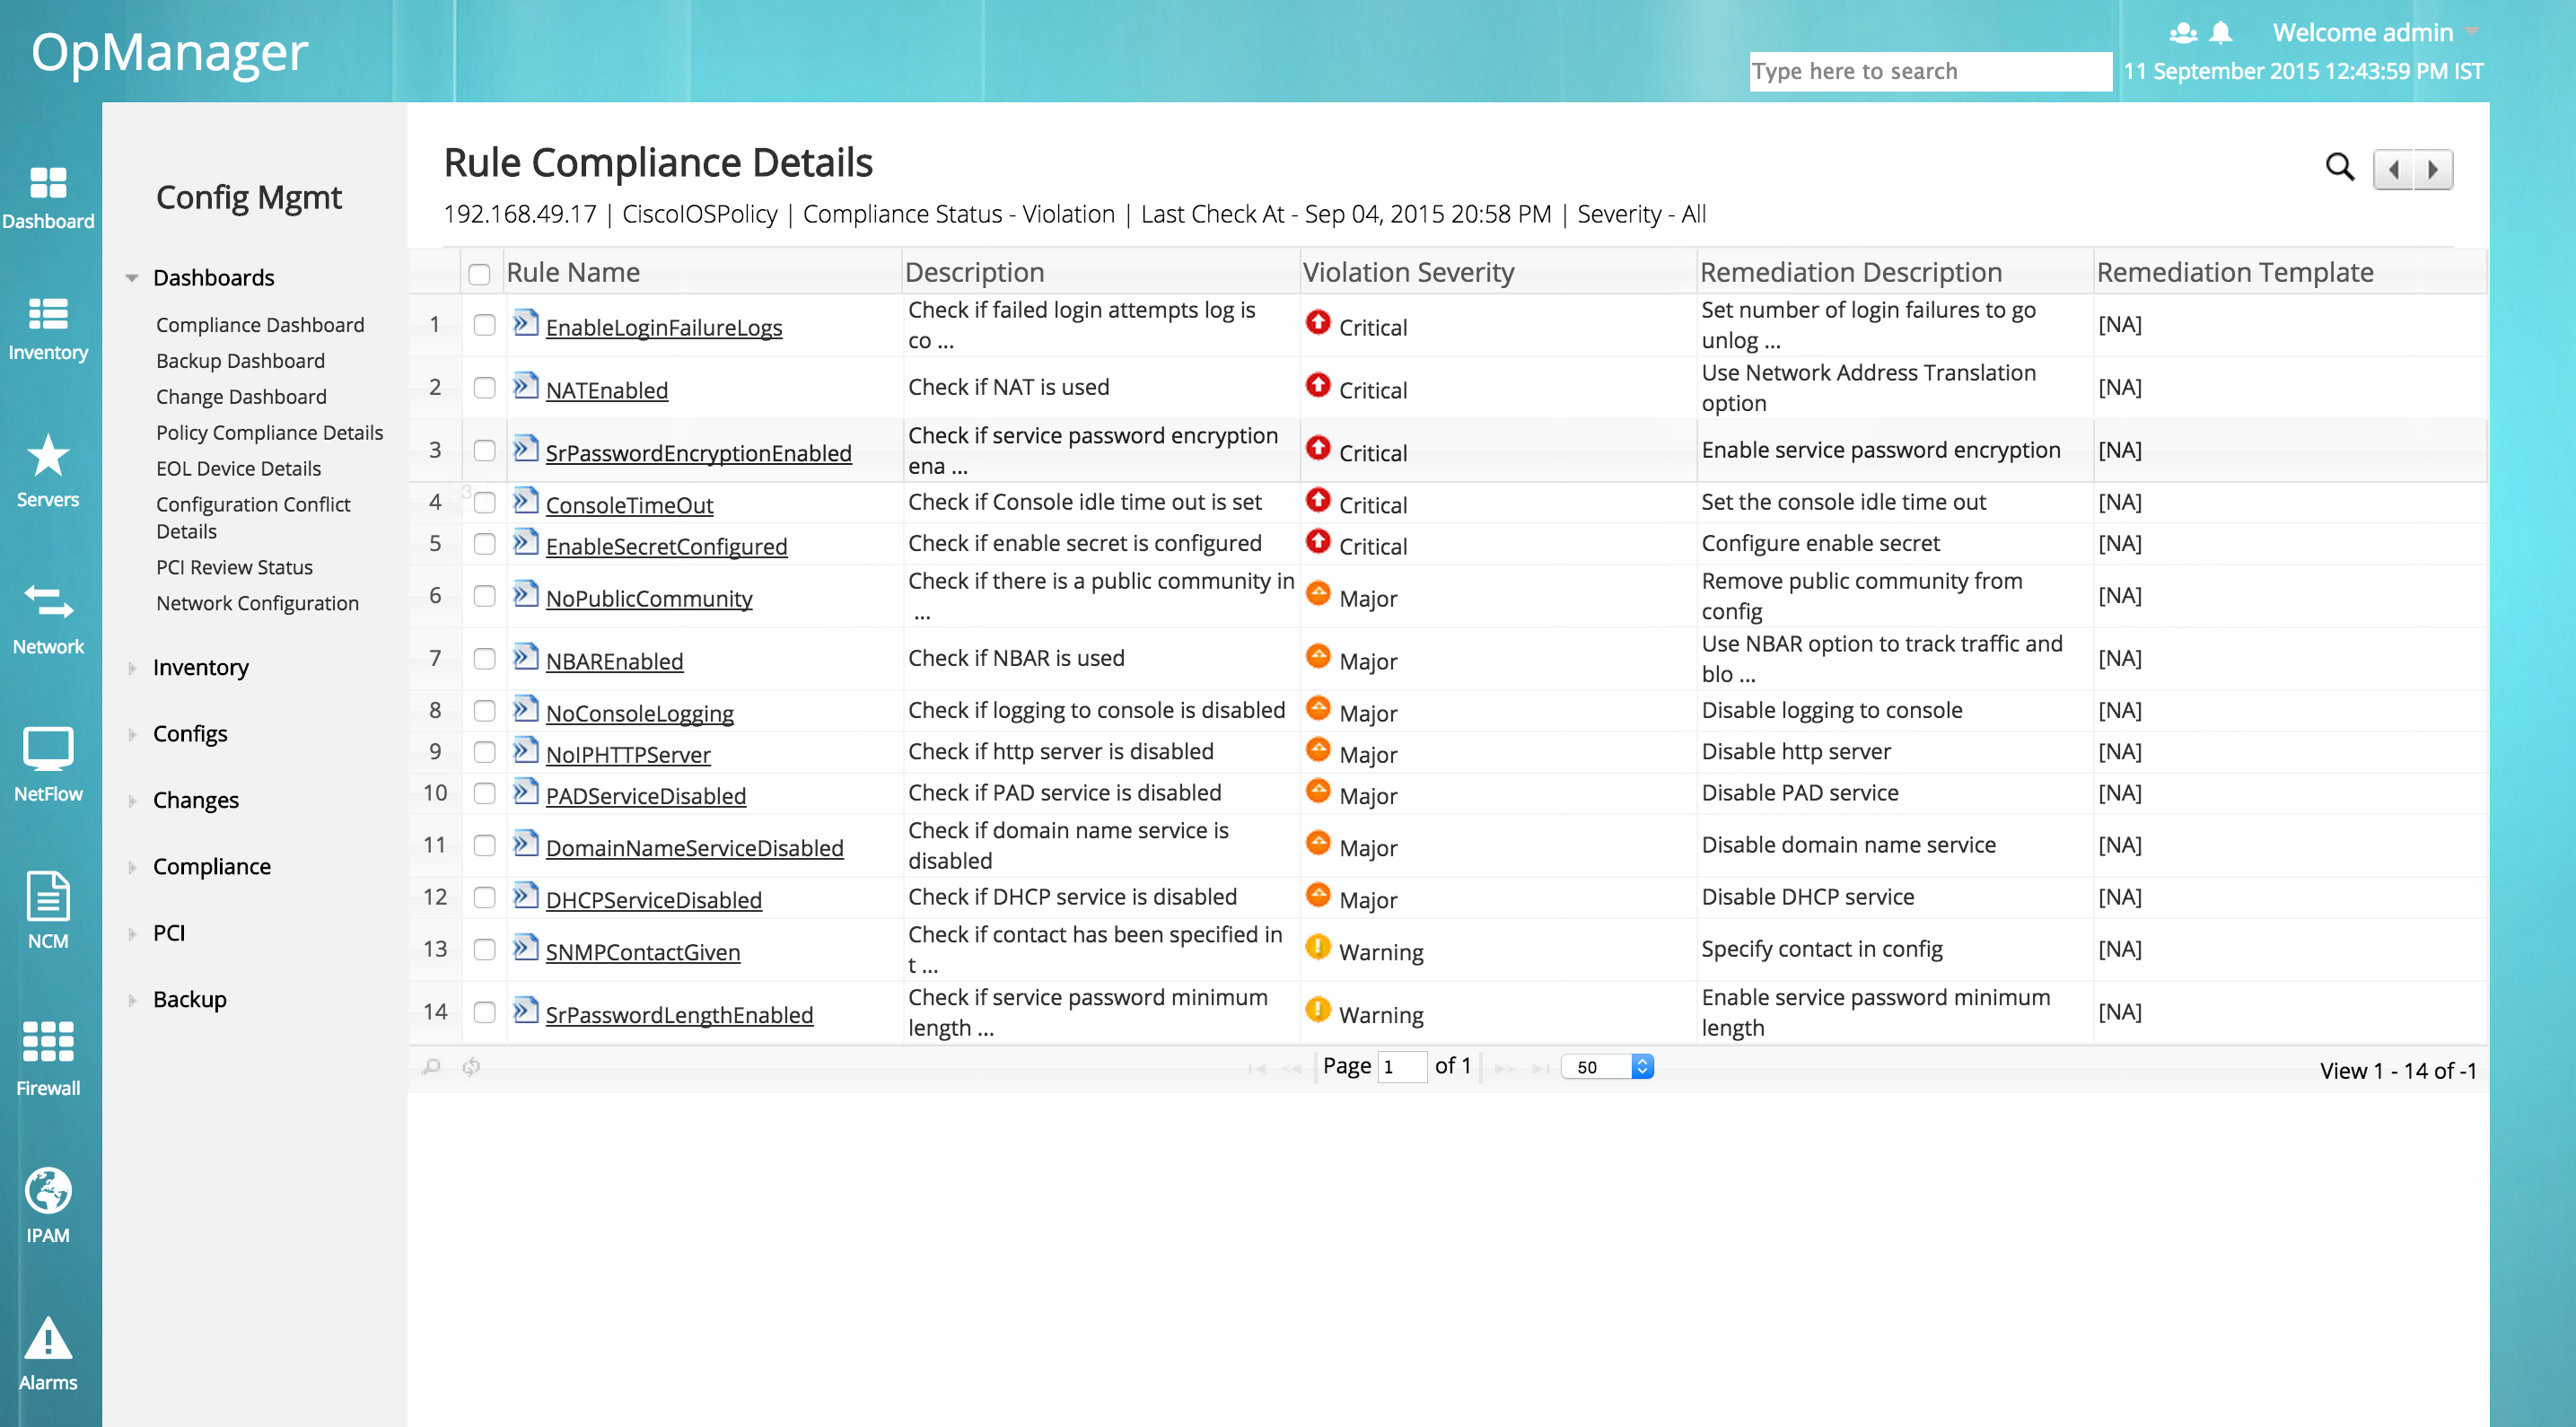Collapse the Dashboards tree section

coord(132,278)
